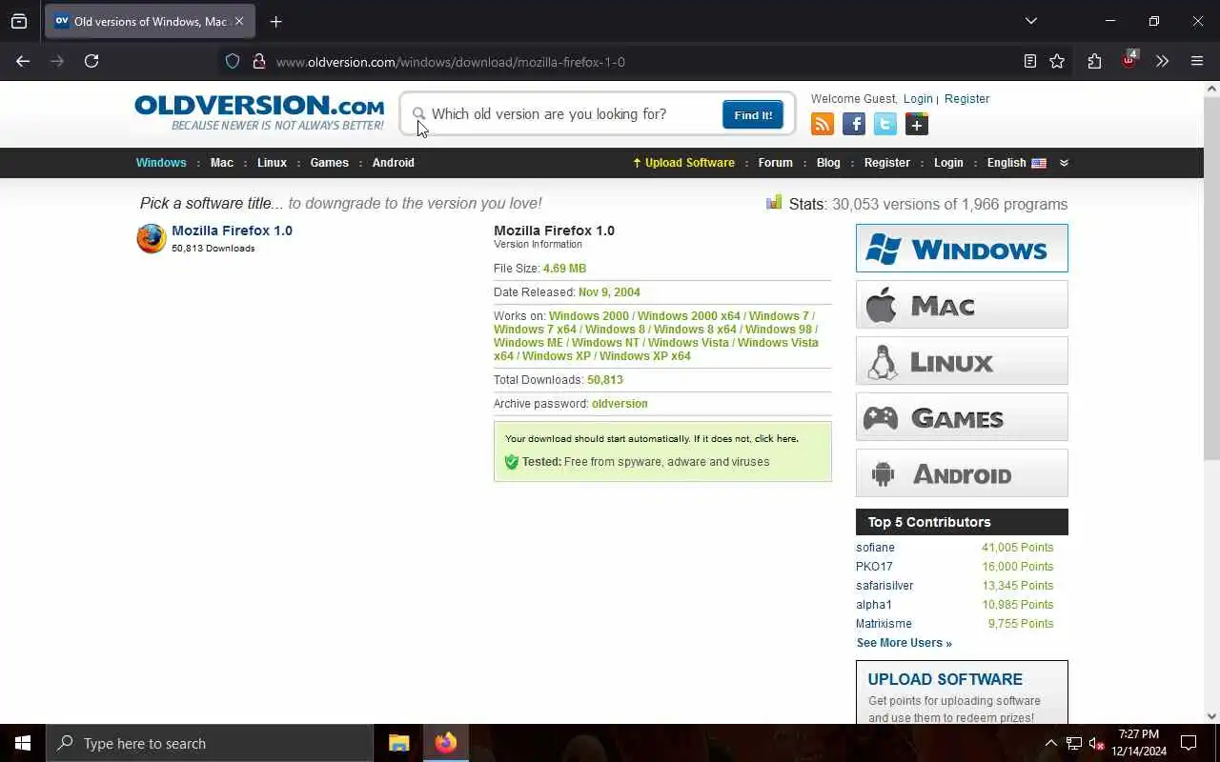Viewport: 1220px width, 762px height.
Task: Open the notification center icon
Action: [1189, 743]
